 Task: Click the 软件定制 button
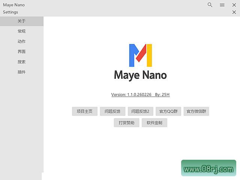pyautogui.click(x=154, y=123)
